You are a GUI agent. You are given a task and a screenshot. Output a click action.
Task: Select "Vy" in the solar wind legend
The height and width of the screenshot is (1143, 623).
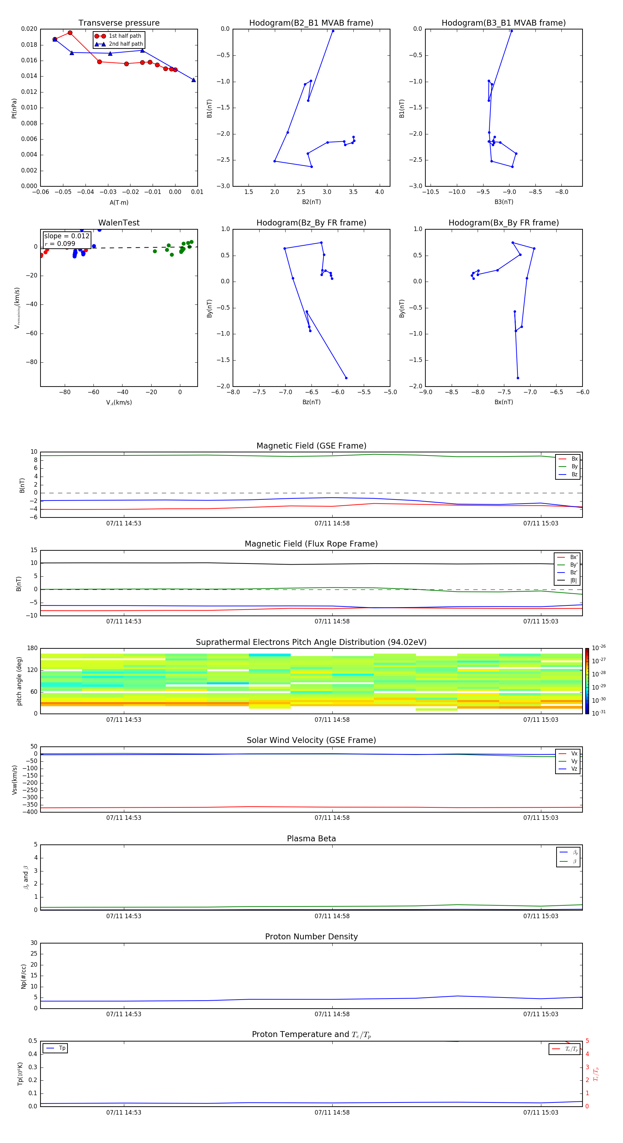[x=568, y=761]
